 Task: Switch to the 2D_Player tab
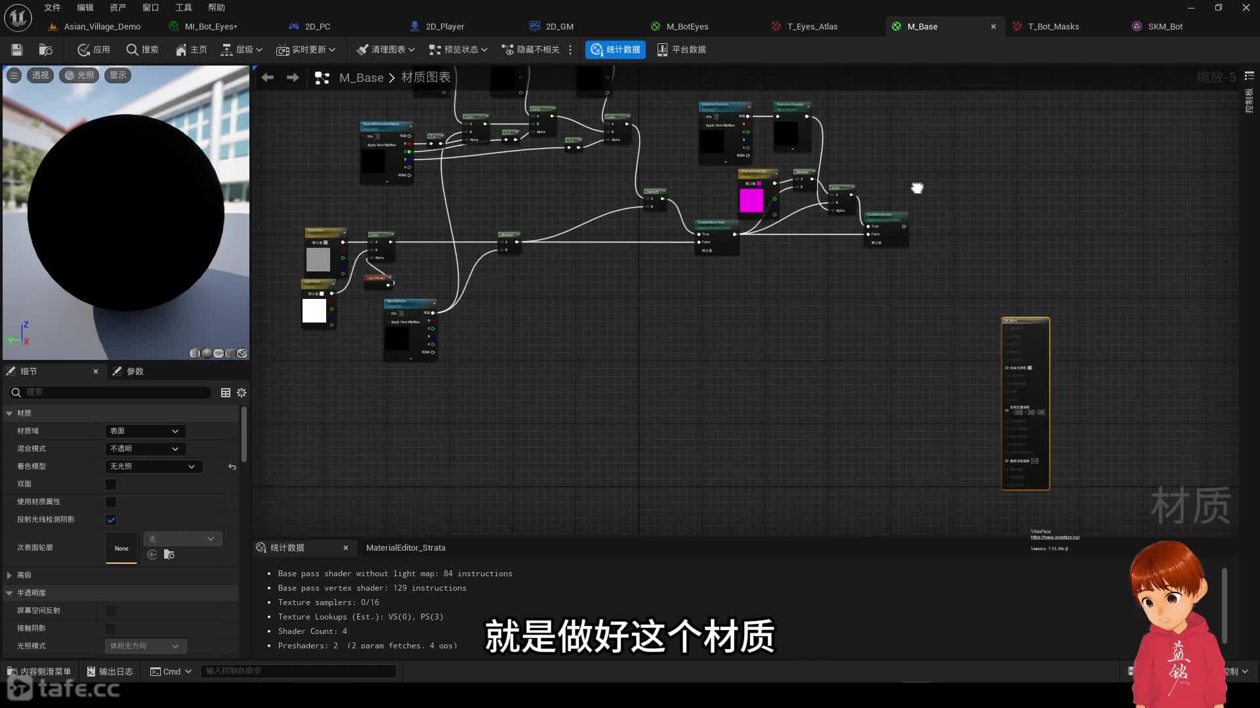click(x=437, y=27)
